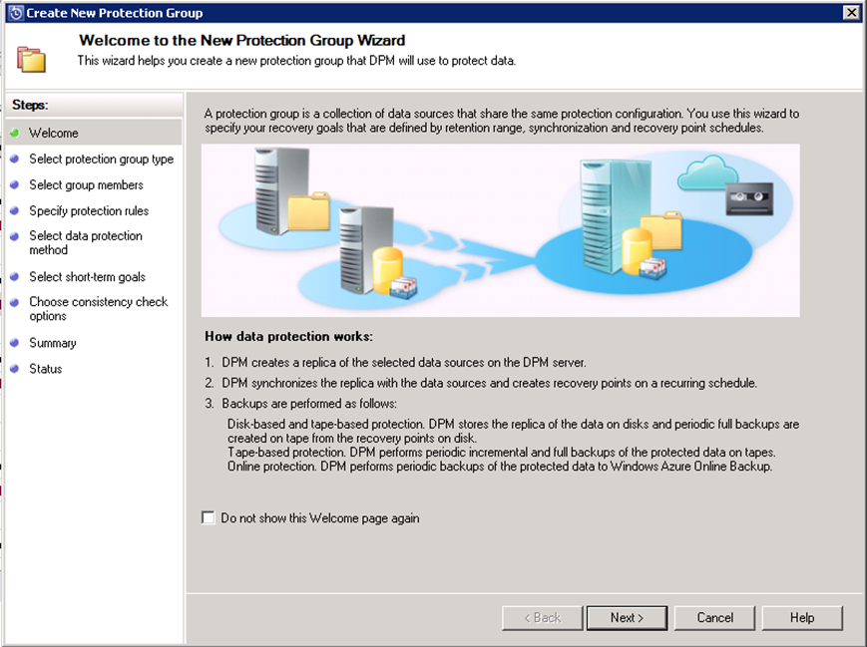Click text 'Backups are performed as follows:'
Screen dimensions: 867x647
pos(309,404)
